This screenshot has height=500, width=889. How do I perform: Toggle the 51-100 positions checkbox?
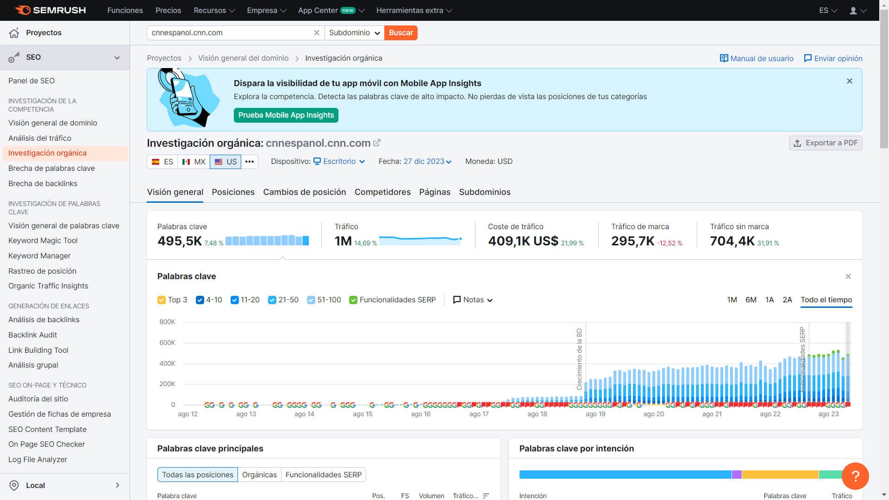tap(311, 300)
